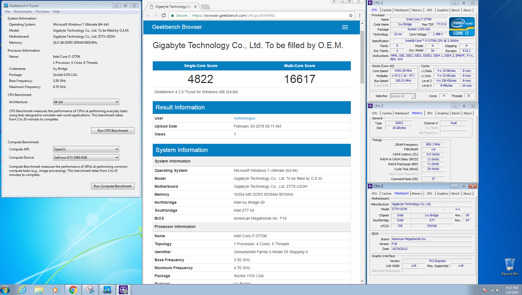522x295 pixels.
Task: Open the Architecture 64-bit dropdown
Action: click(86, 102)
